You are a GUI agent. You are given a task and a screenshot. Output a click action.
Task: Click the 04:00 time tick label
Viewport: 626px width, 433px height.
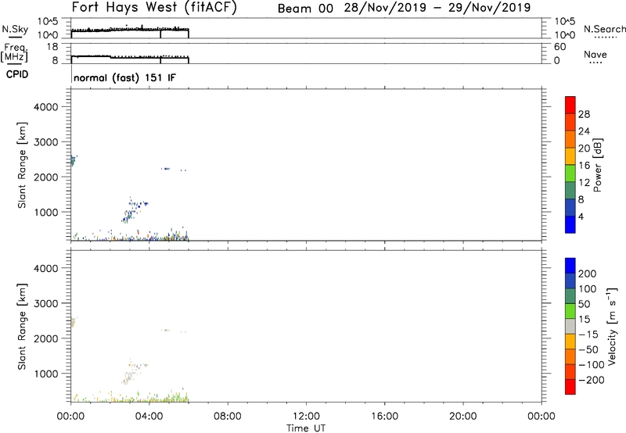tap(149, 417)
